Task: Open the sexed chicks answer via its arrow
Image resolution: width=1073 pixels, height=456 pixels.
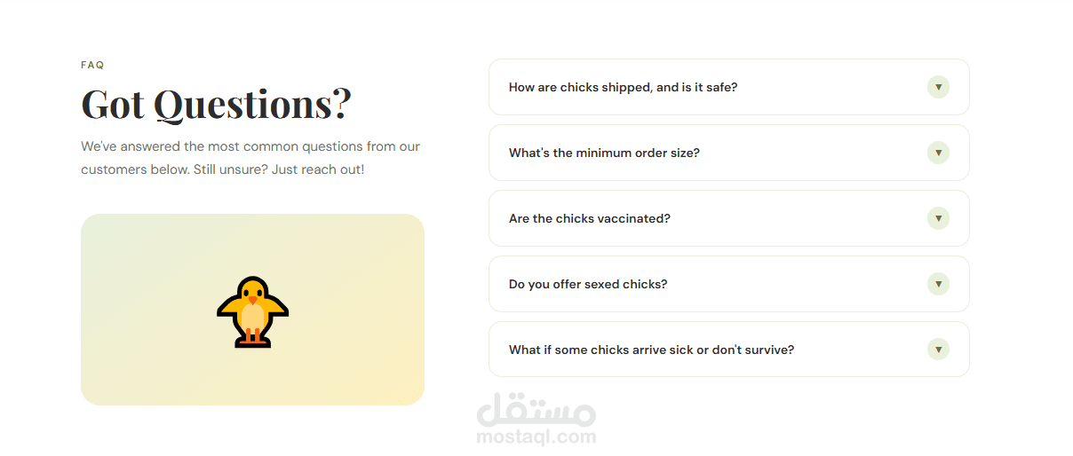Action: [x=938, y=284]
